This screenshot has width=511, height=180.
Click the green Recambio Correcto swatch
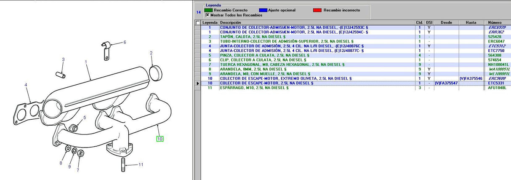click(x=208, y=10)
